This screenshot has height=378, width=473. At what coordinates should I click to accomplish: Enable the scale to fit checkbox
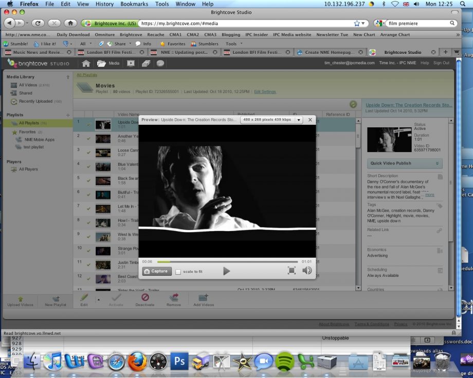point(178,272)
